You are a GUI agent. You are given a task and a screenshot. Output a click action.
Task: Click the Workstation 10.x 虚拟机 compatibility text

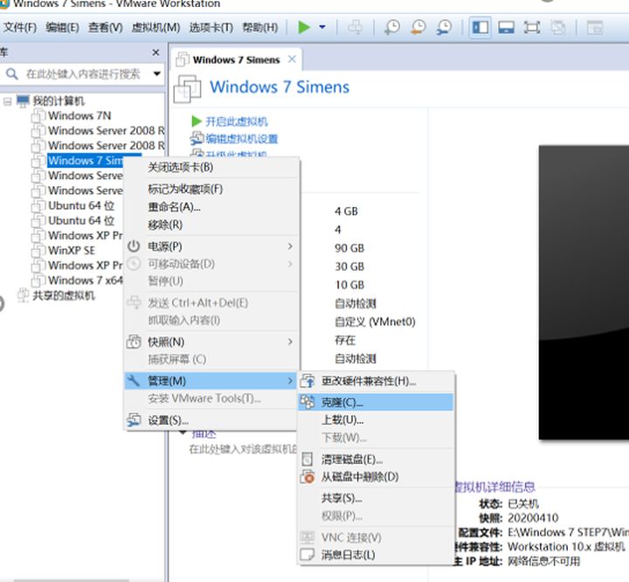click(x=566, y=547)
